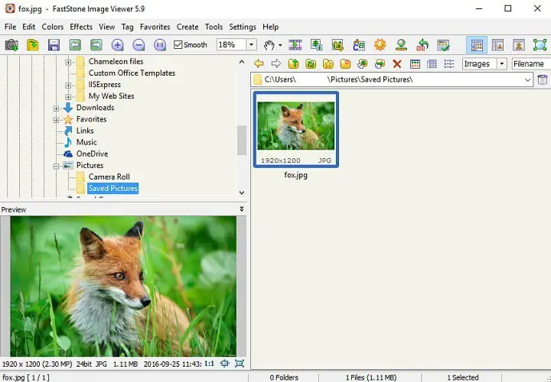Click the Zoom Out minus icon
Image resolution: width=551 pixels, height=382 pixels.
tap(139, 45)
